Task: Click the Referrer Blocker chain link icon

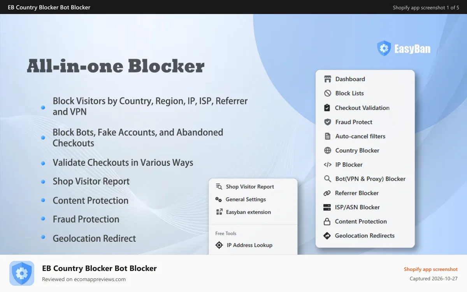Action: tap(327, 193)
